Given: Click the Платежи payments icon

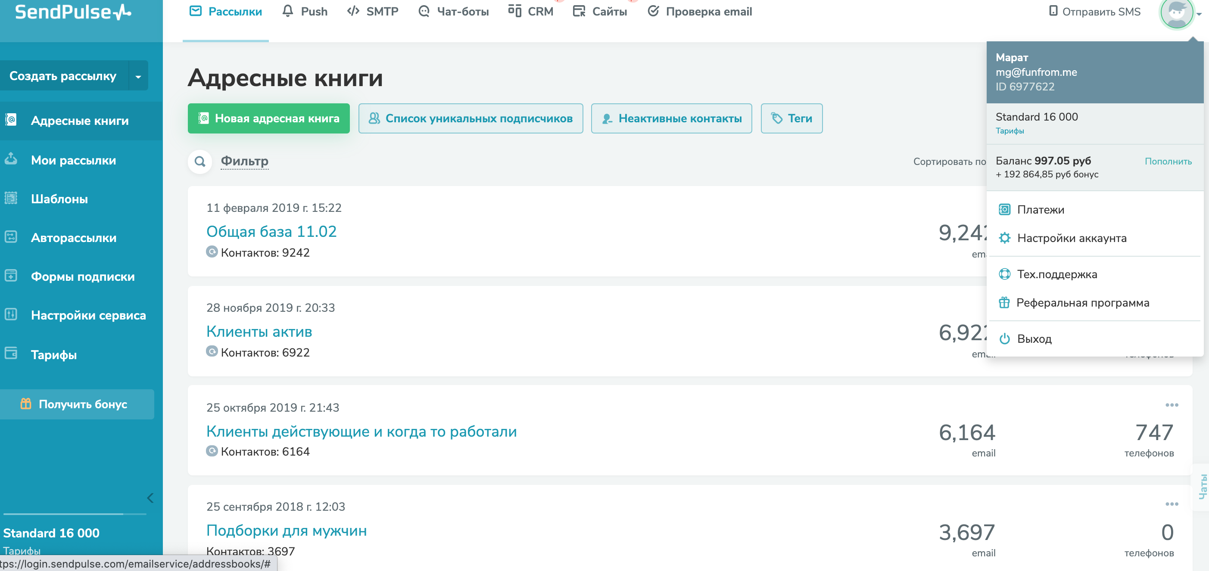Looking at the screenshot, I should pyautogui.click(x=1004, y=210).
